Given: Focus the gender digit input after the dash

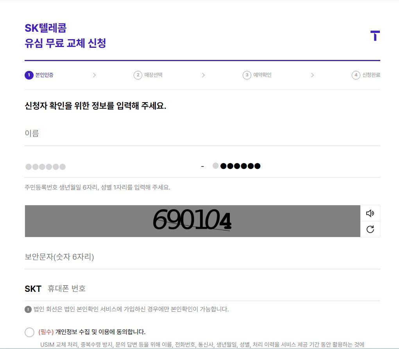Looking at the screenshot, I should [216, 166].
